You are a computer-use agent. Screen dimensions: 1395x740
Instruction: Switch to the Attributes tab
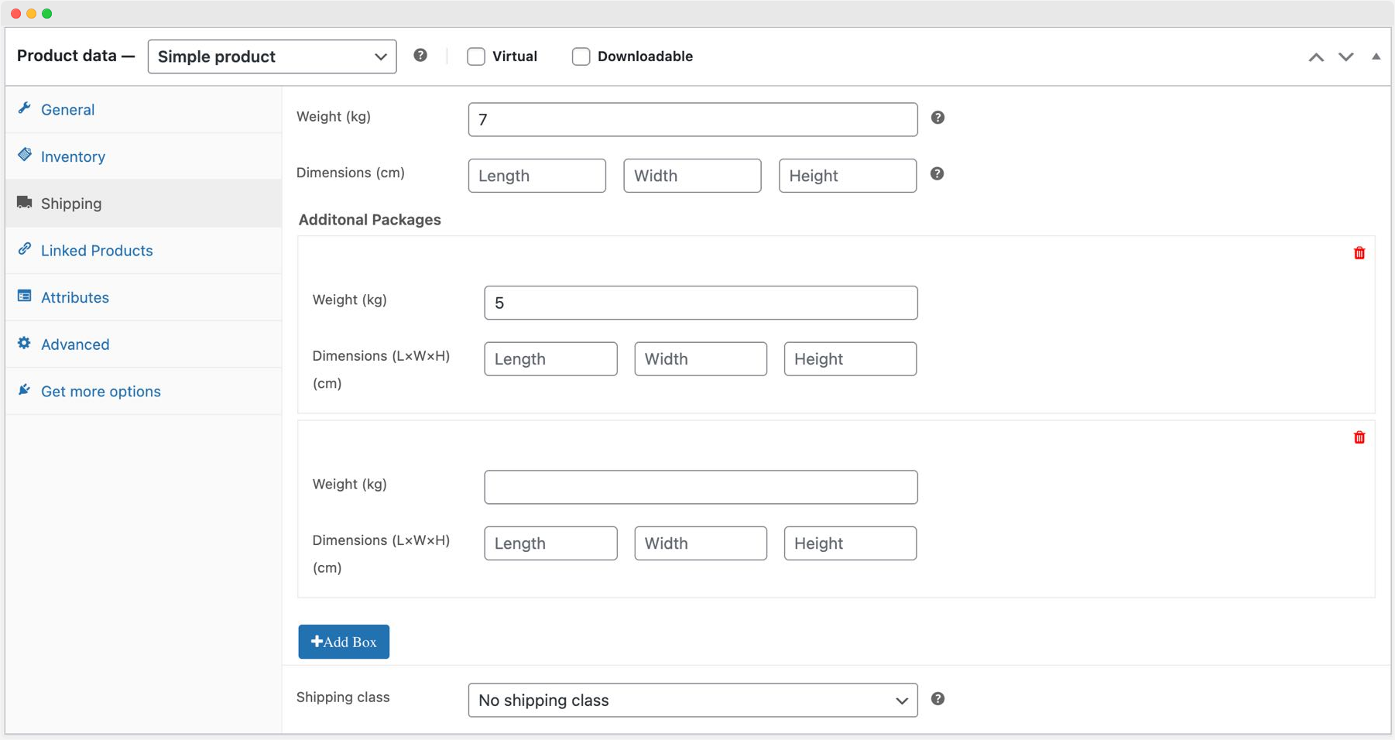click(x=75, y=296)
